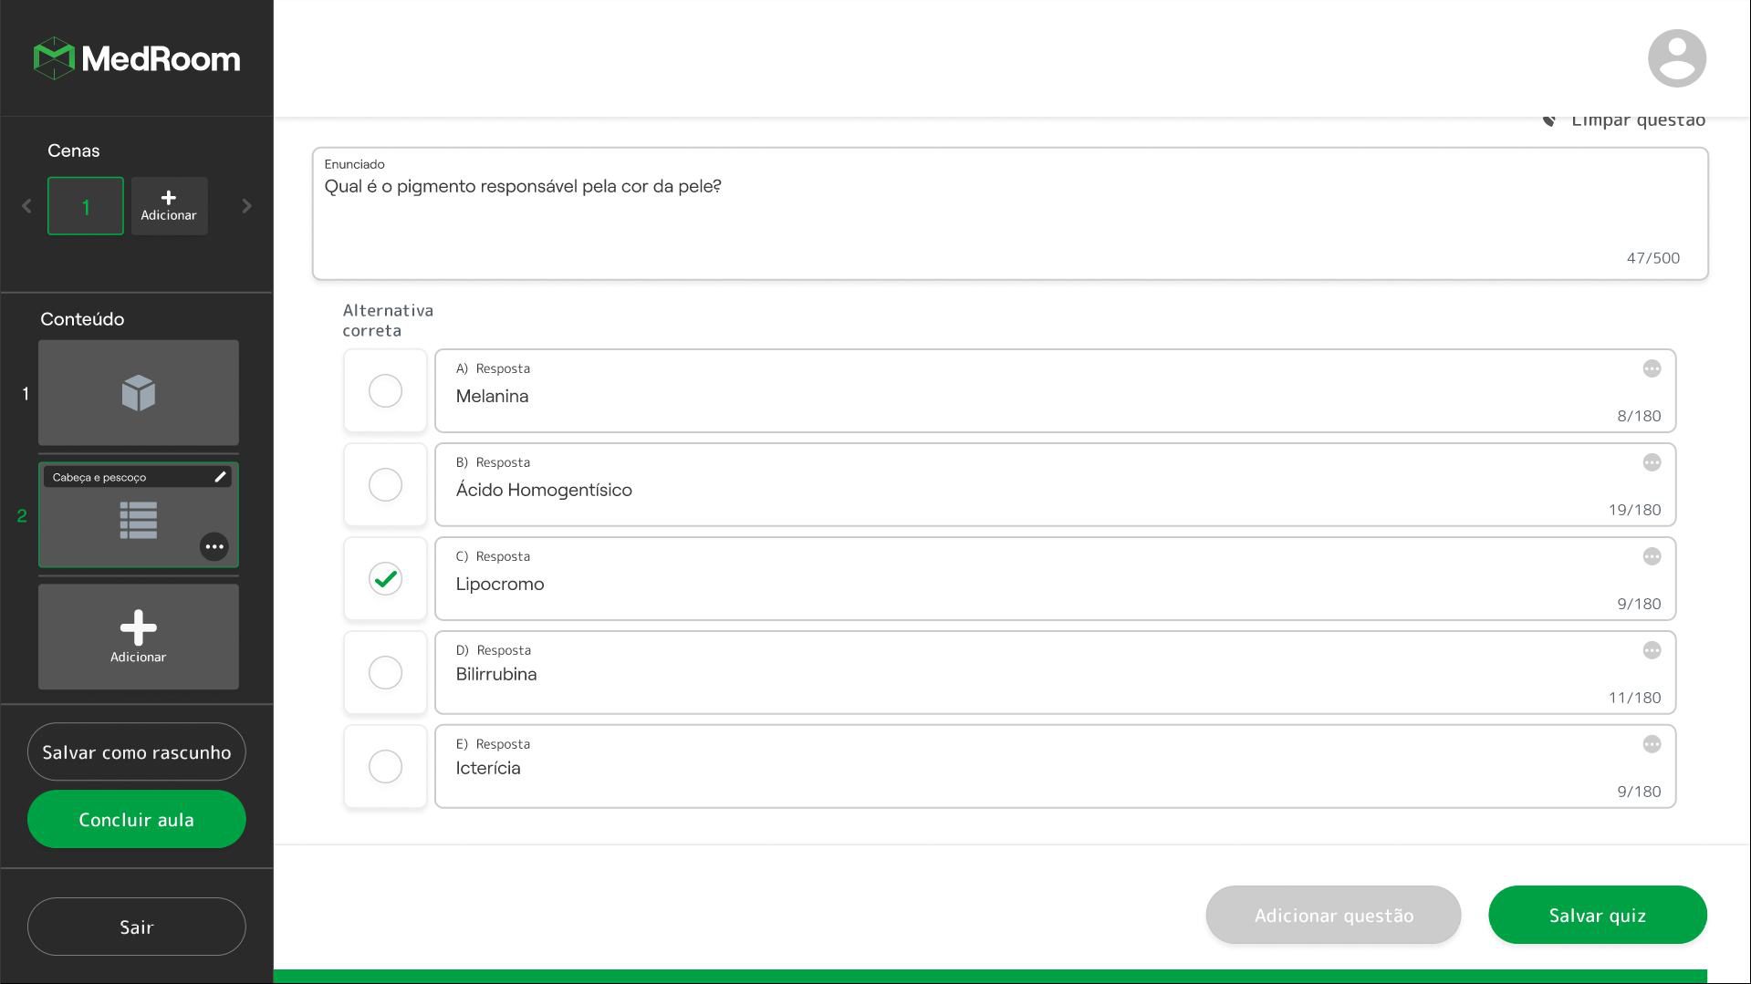
Task: Mark Bilirrubina as the correct alternative
Action: (385, 673)
